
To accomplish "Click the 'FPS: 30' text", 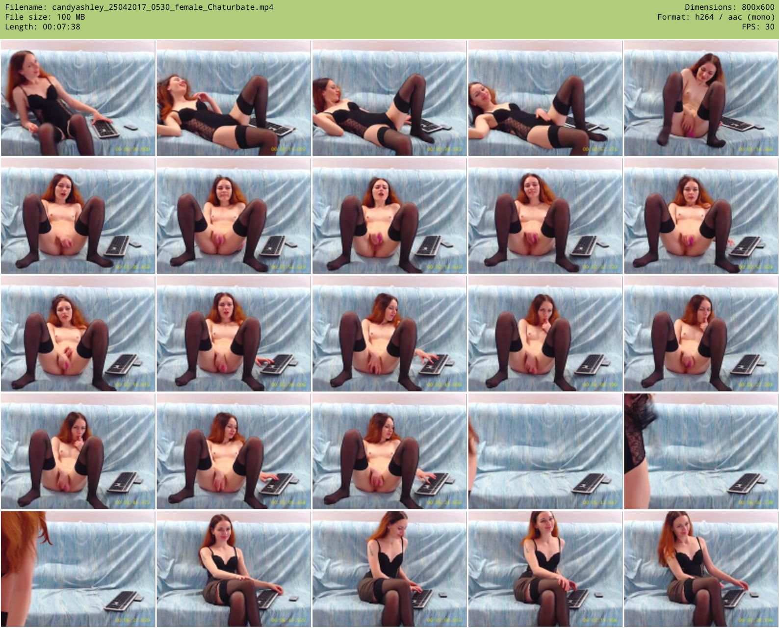I will (758, 26).
